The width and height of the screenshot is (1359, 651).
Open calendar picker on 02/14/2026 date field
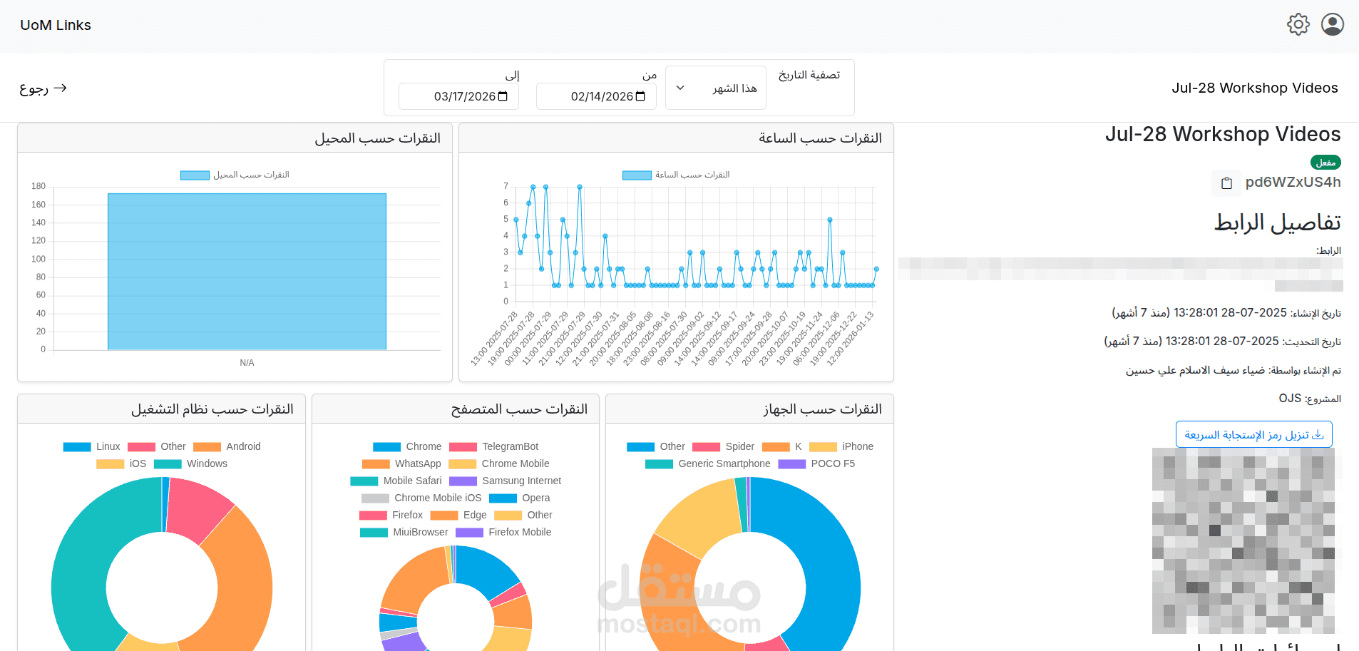(x=640, y=96)
